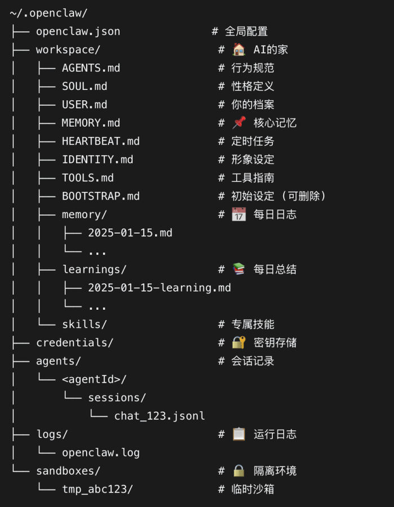Open the workspace/ folder entry
Viewport: 394px width, 507px height.
coord(68,50)
